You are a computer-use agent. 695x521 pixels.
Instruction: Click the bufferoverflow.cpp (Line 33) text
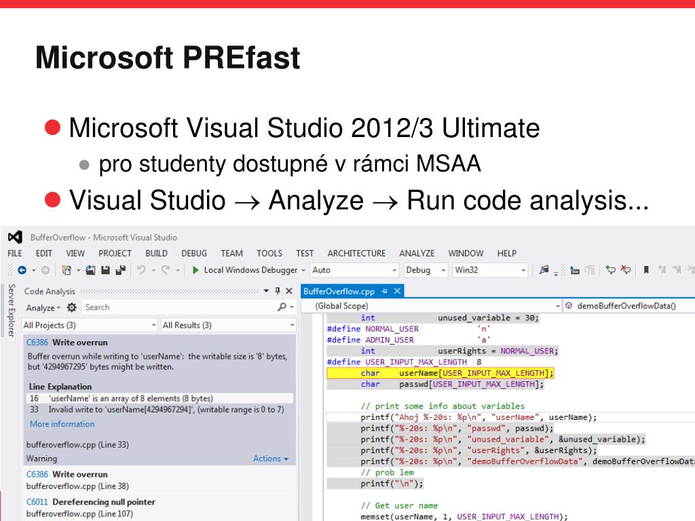(x=77, y=445)
